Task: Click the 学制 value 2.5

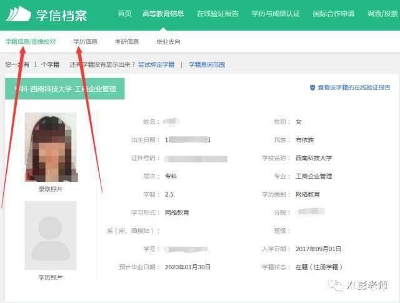Action: point(169,194)
